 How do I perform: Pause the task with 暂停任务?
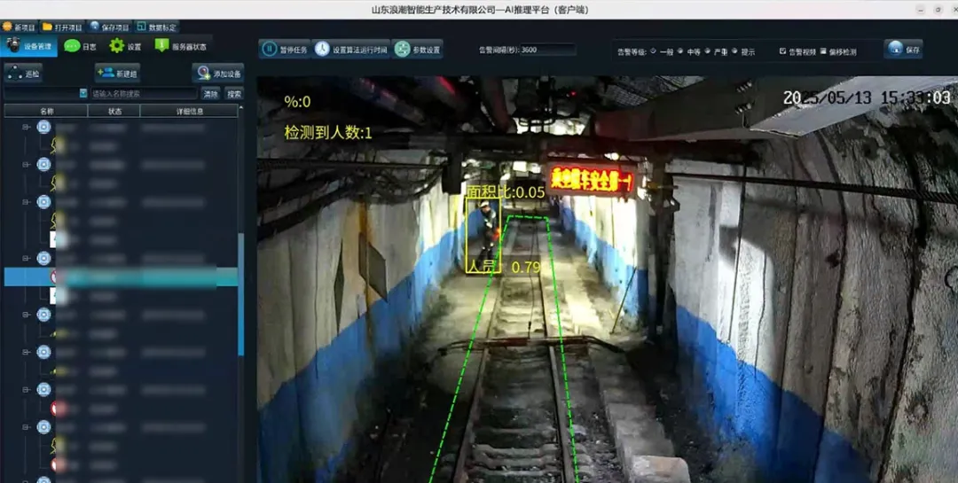tap(284, 50)
